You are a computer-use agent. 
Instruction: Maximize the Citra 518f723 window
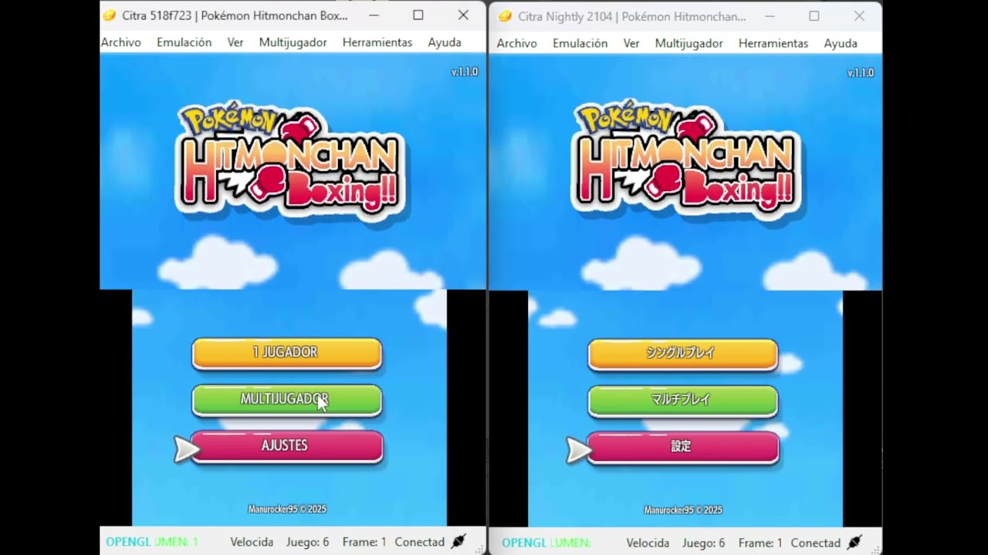[418, 15]
